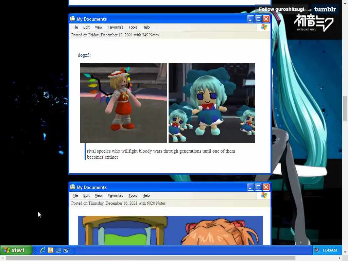This screenshot has height=261, width=348.
Task: Open the tumblr logo link
Action: 325,9
